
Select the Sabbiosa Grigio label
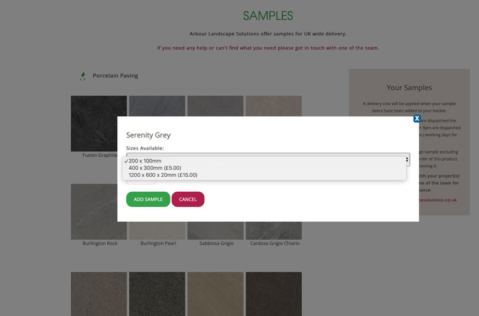click(x=216, y=243)
